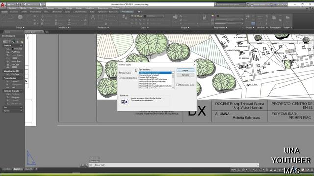Screen dimensions: 314x176
Task: Select the Crear desde archivo radio button
Action: [120, 78]
